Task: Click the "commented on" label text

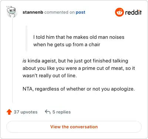Action: (59, 12)
